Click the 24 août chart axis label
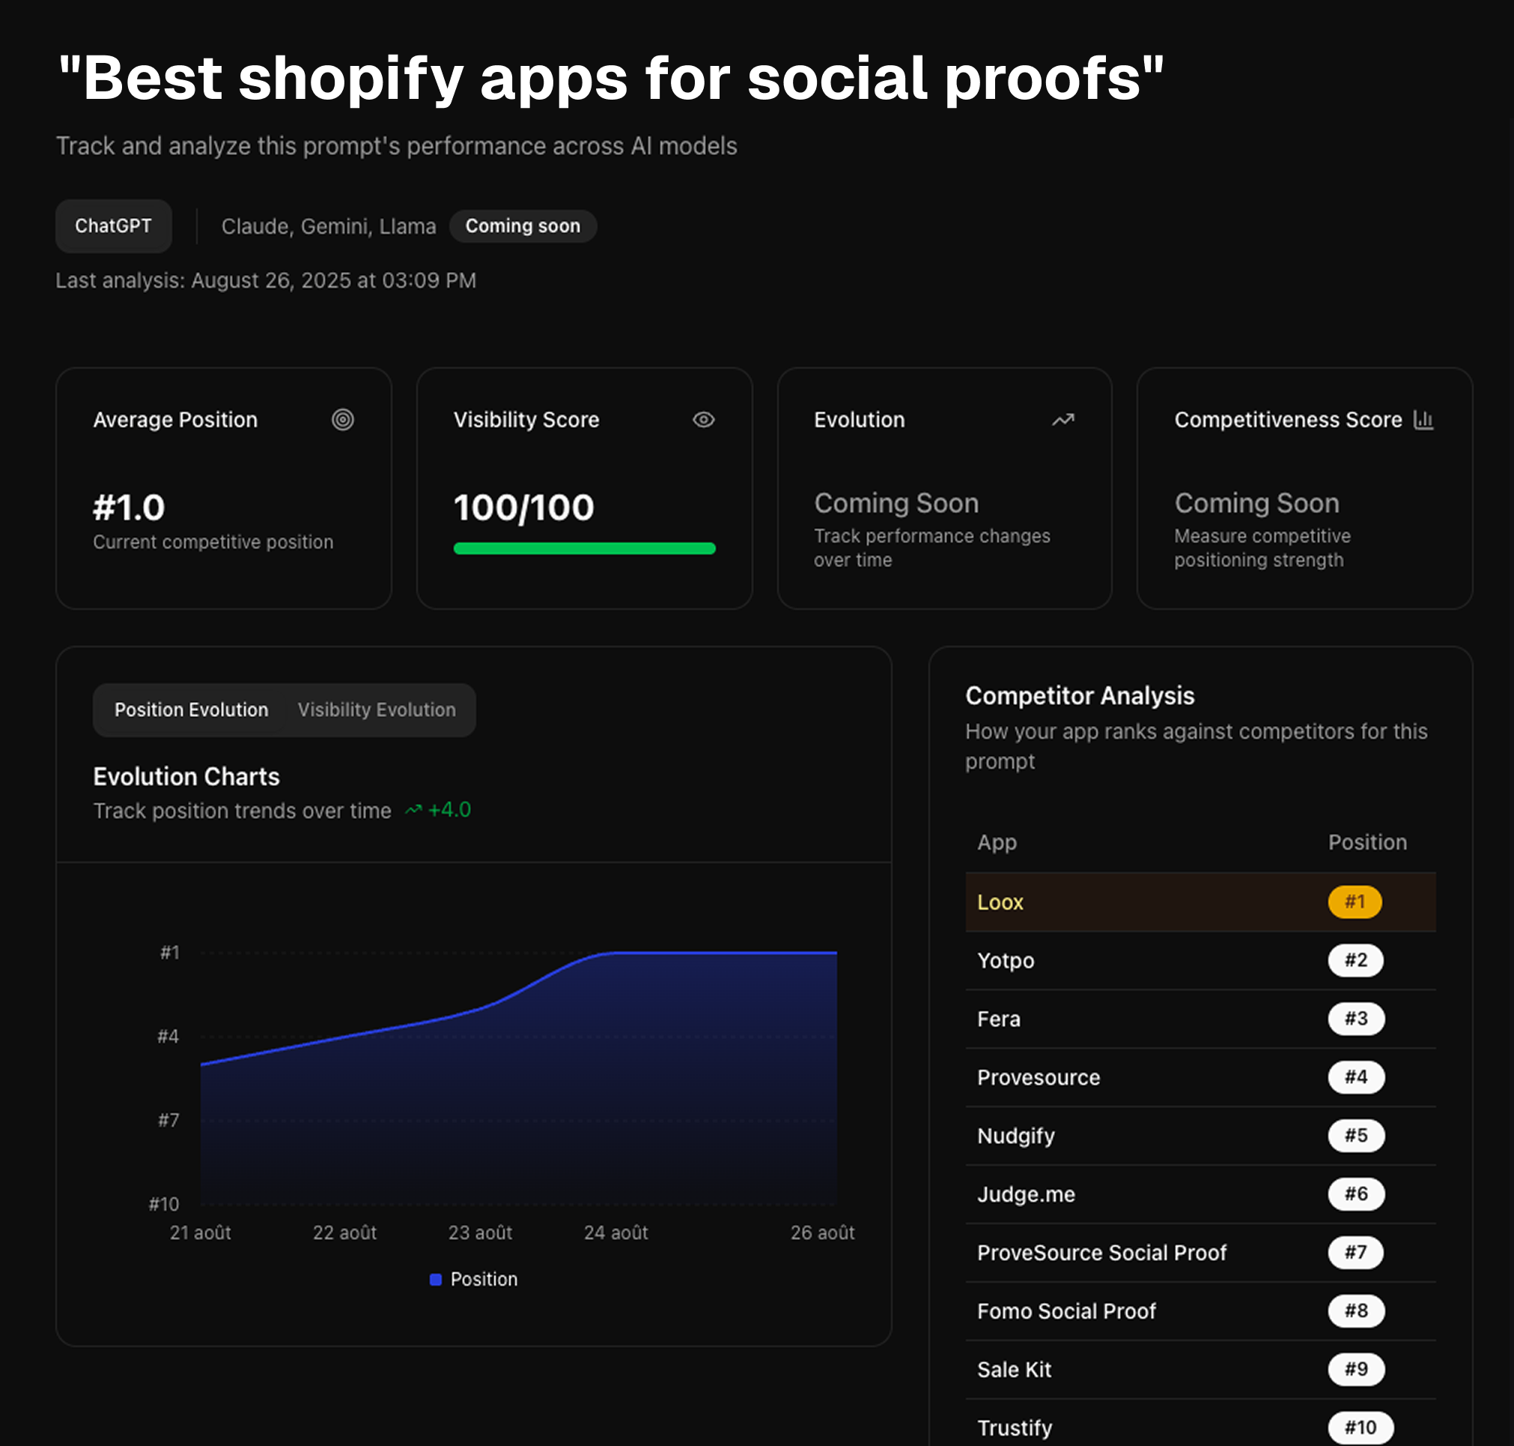 [615, 1232]
